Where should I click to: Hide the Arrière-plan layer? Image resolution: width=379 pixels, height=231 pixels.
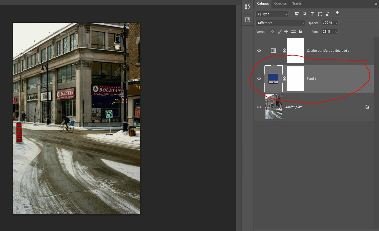click(259, 107)
